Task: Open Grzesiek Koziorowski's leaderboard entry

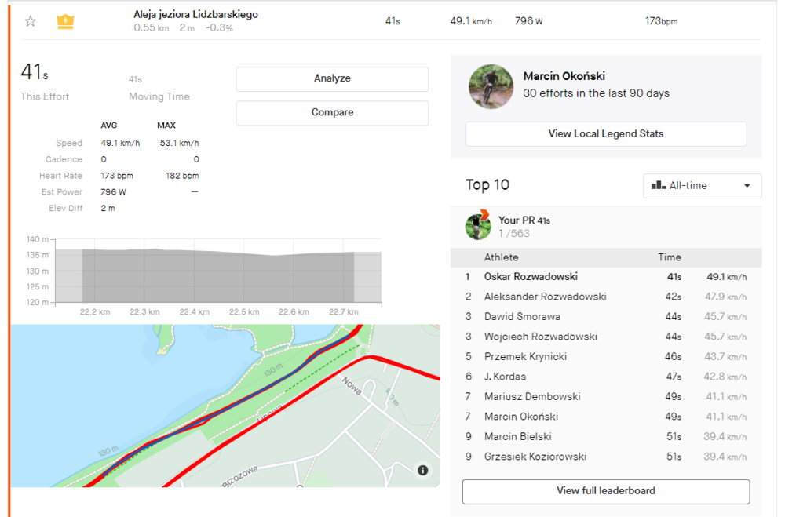Action: click(x=535, y=457)
